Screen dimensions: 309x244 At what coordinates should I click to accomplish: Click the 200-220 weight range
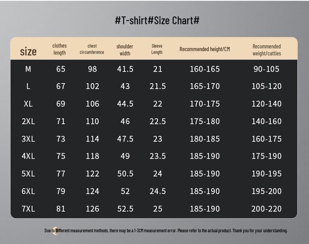pyautogui.click(x=266, y=209)
